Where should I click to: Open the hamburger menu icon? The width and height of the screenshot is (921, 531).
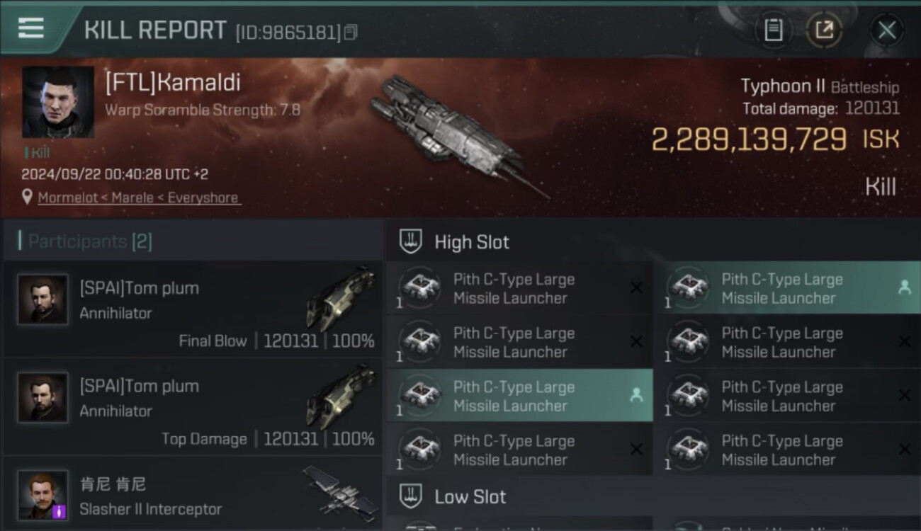(31, 28)
